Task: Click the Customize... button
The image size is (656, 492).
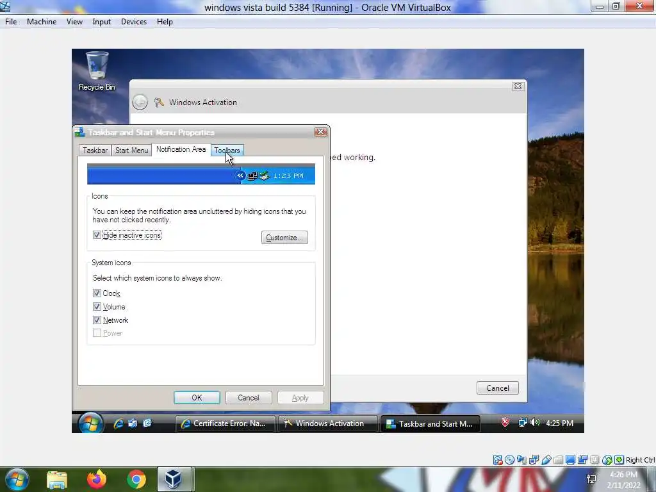Action: coord(284,238)
